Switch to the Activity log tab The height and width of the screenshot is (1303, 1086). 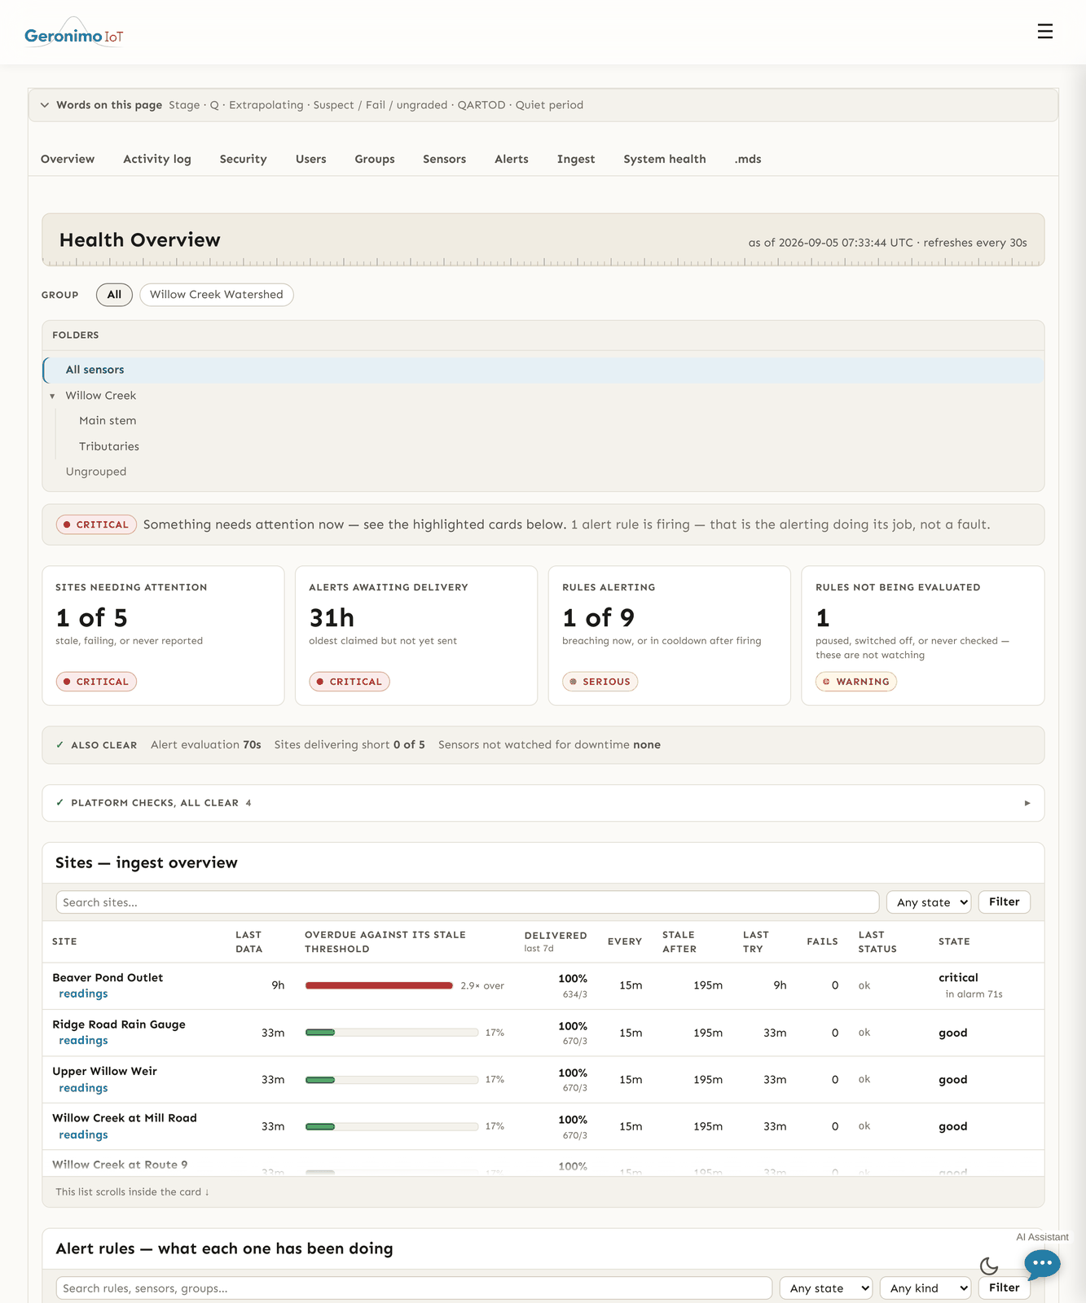[157, 159]
